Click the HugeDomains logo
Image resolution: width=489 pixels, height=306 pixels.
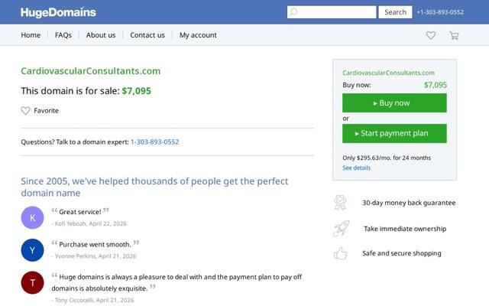pos(58,12)
